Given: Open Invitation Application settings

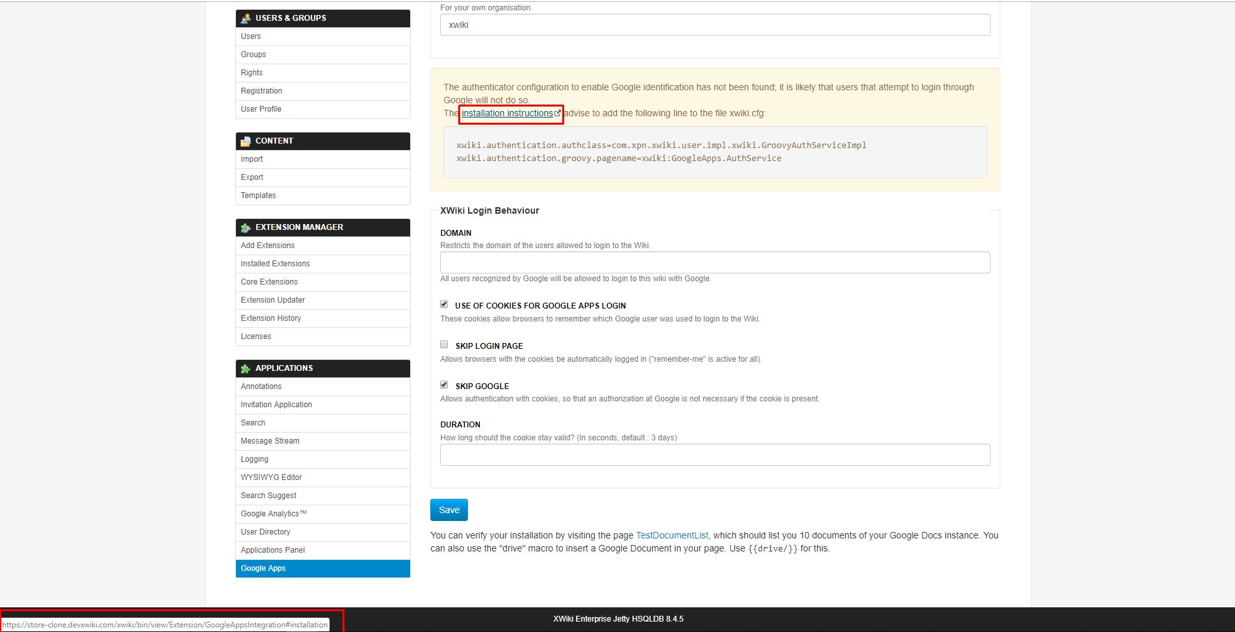Looking at the screenshot, I should click(322, 405).
